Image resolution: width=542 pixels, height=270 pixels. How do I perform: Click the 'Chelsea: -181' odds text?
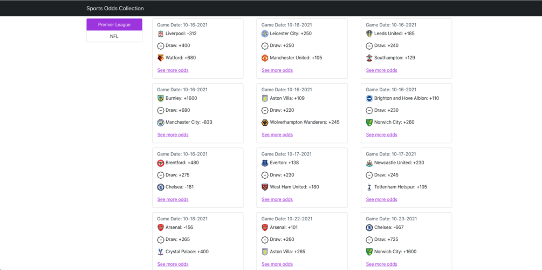click(x=180, y=187)
